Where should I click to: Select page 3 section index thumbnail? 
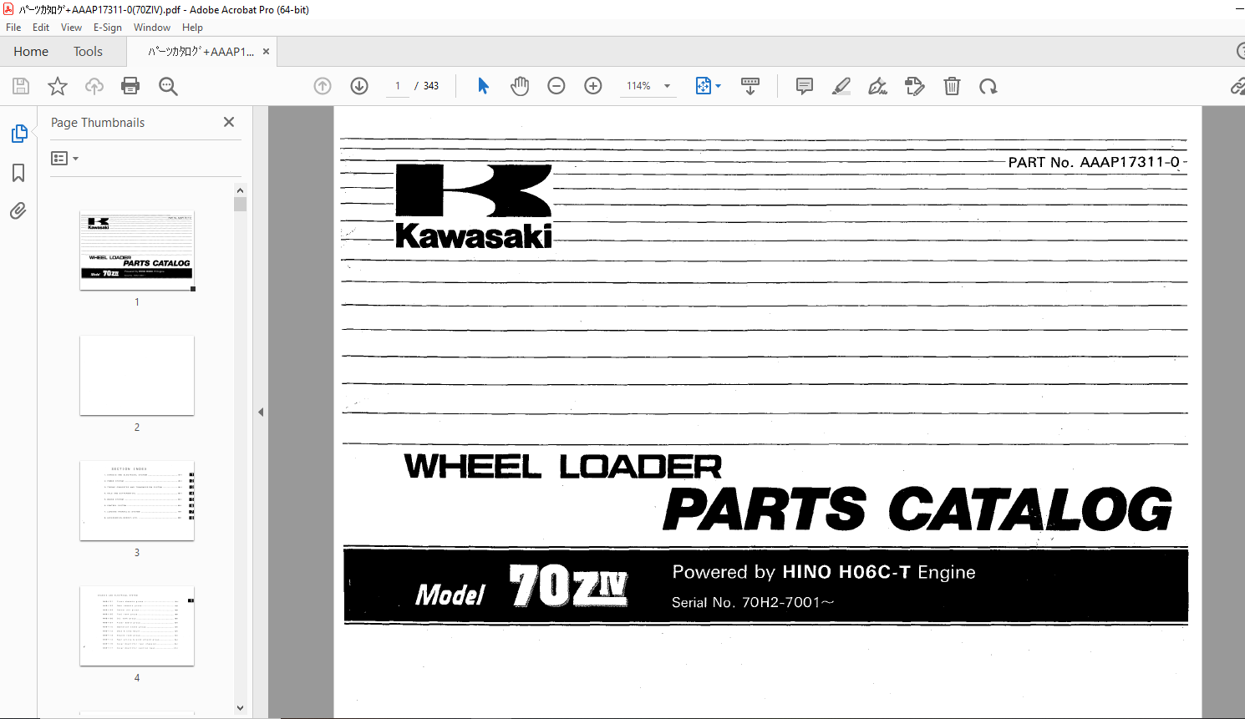(x=137, y=501)
